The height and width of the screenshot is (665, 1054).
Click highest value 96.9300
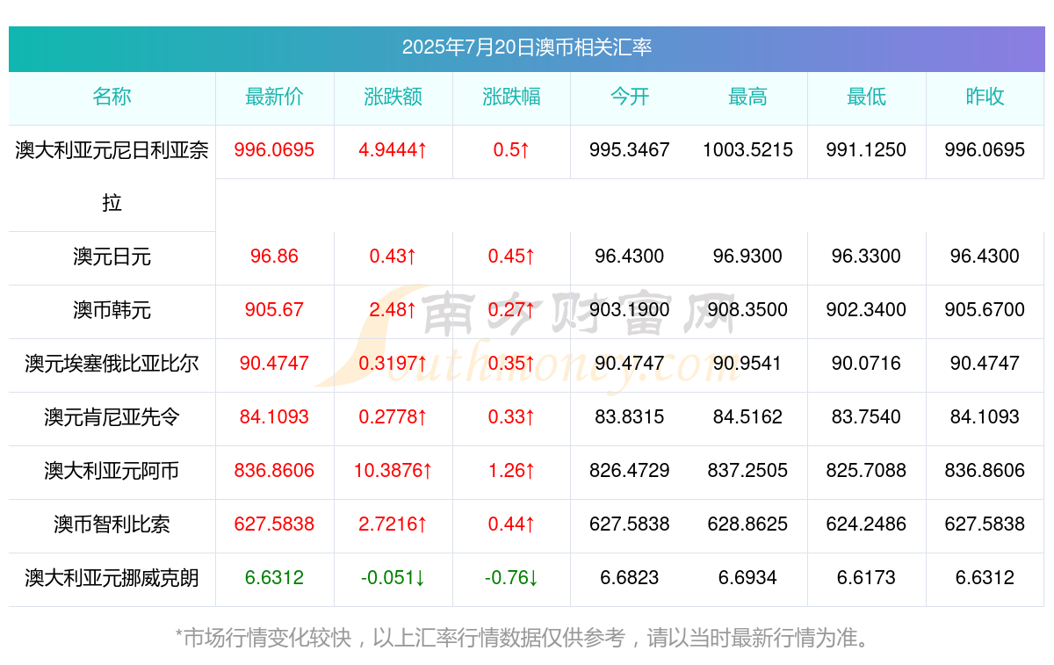point(748,257)
